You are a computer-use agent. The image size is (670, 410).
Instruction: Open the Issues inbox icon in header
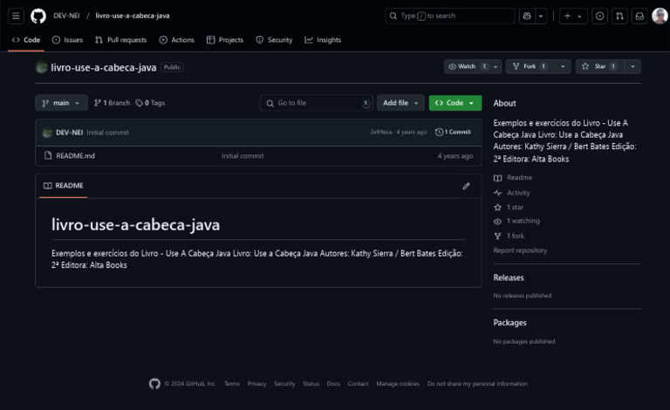[599, 16]
